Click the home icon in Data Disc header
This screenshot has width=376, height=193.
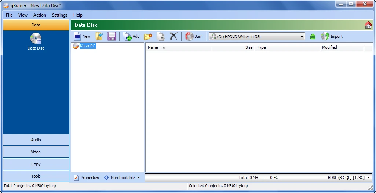tap(368, 25)
